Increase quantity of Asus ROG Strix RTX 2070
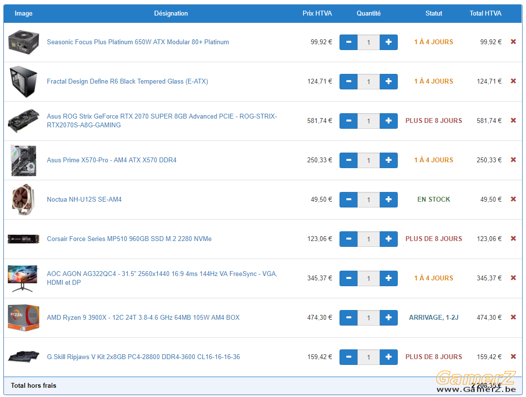Viewport: 526px width, 397px height. (389, 121)
